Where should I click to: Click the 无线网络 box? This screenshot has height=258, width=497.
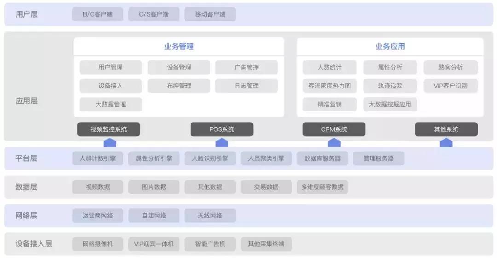[x=210, y=216]
